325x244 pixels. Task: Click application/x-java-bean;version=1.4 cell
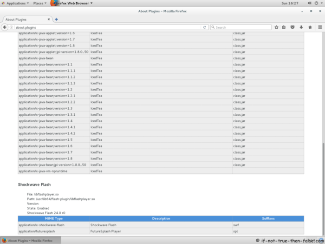pos(54,121)
